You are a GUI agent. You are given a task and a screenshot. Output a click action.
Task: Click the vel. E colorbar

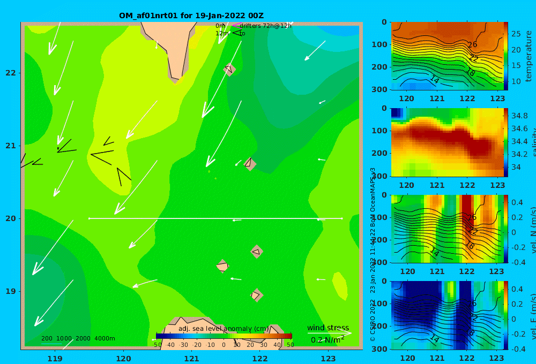click(506, 315)
